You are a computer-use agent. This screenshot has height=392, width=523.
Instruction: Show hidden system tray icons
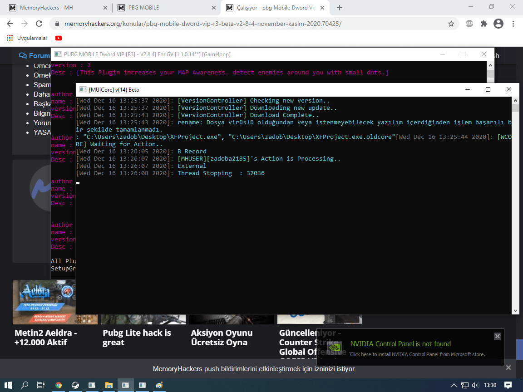pyautogui.click(x=454, y=385)
